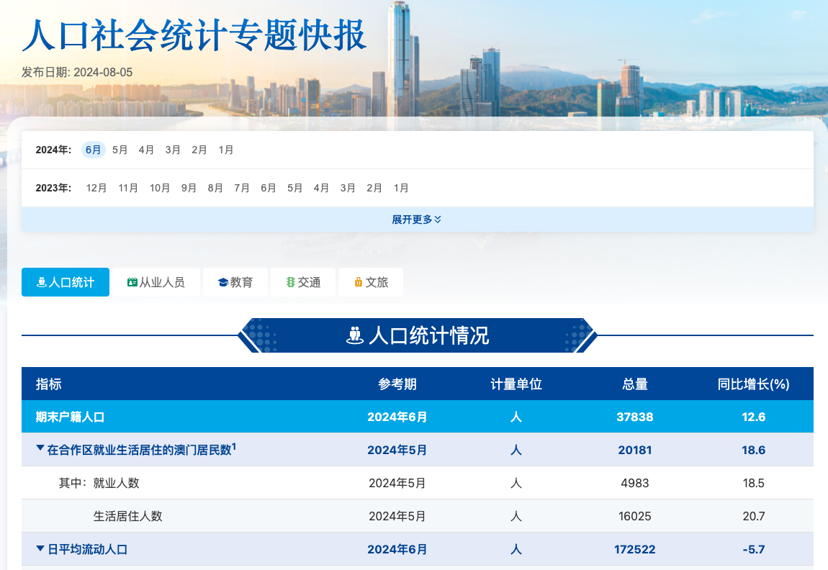828x570 pixels.
Task: Collapse the 在合作区就业生活居住的澳门居民数 row
Action: tap(40, 449)
